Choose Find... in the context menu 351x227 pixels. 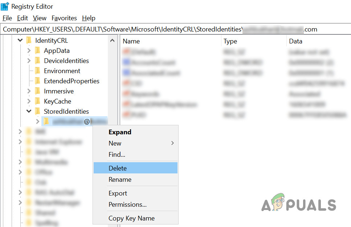(135, 155)
